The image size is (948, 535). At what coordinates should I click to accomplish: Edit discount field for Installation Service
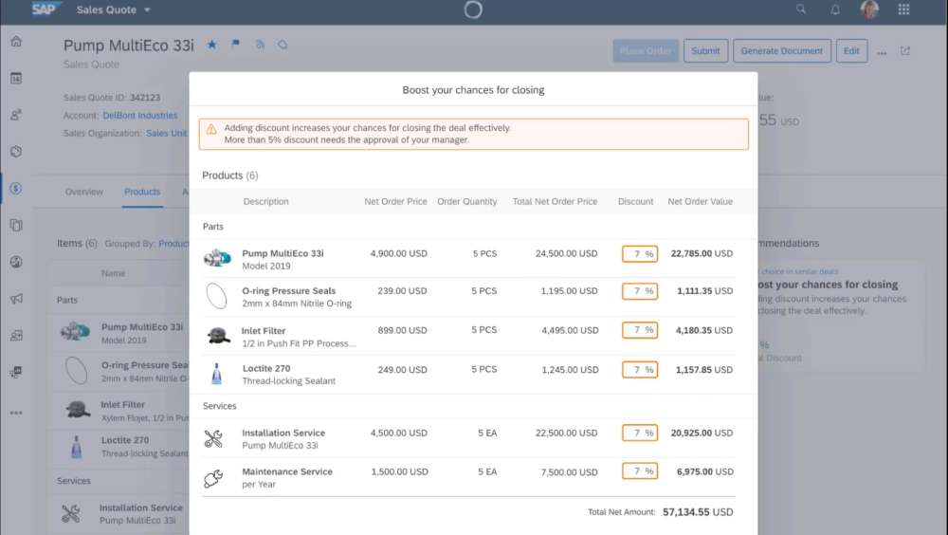click(x=640, y=433)
